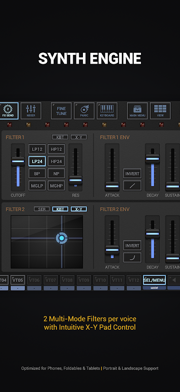The height and width of the screenshot is (392, 180).
Task: Select NP filter mode
Action: pos(56,173)
